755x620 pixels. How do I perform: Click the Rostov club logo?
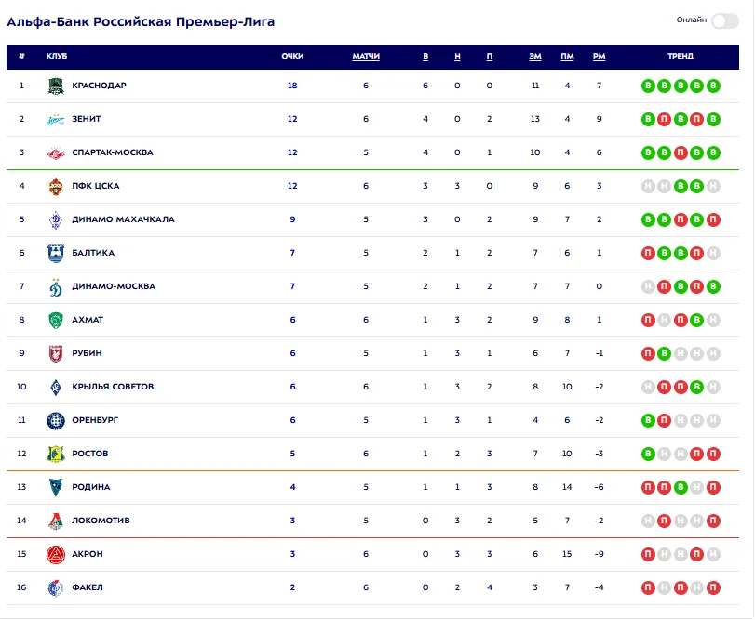[x=56, y=454]
